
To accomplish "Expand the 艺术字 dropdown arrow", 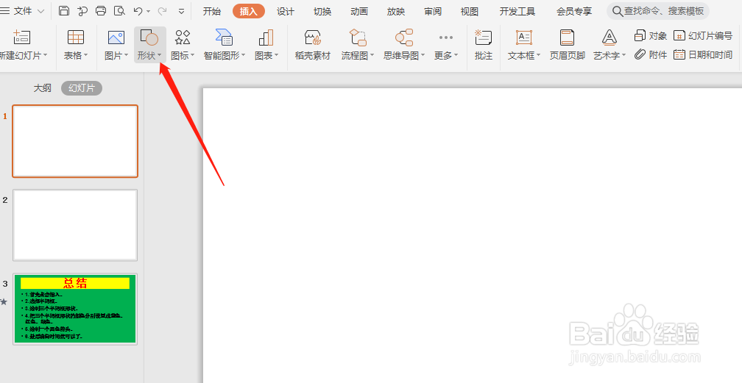I will [623, 55].
